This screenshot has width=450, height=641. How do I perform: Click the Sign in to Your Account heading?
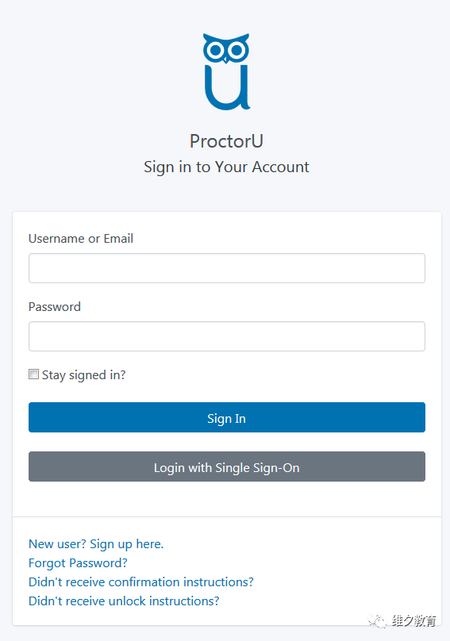[226, 167]
